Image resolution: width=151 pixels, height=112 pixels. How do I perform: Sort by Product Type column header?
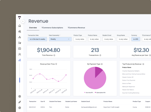coord(137,101)
